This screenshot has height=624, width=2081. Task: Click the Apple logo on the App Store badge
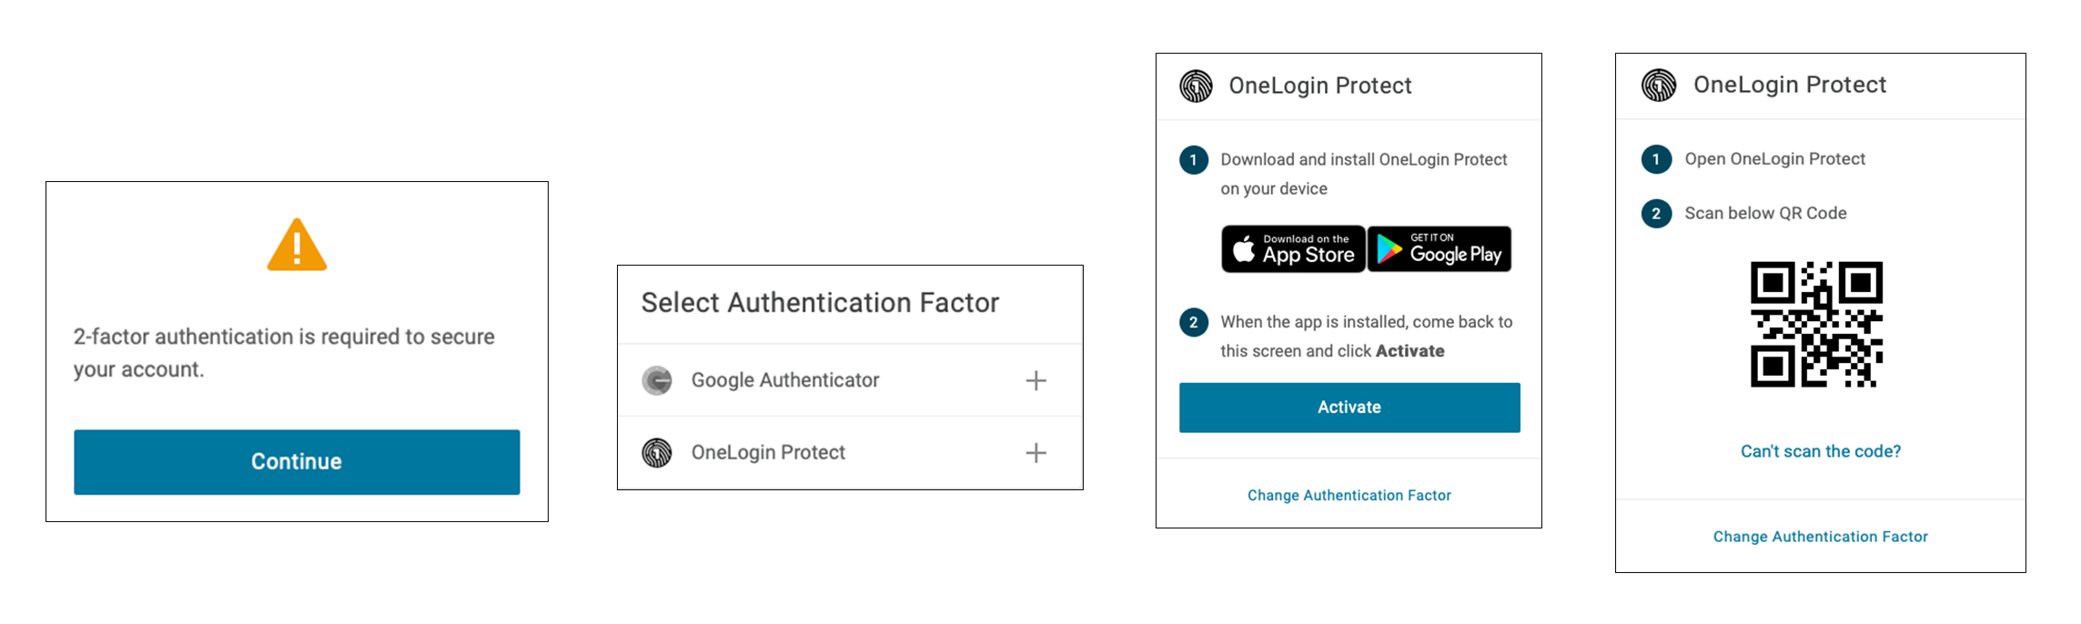(1243, 247)
